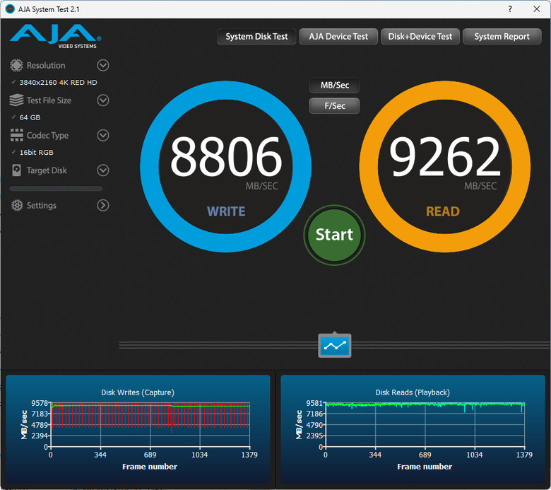Click the 9581 axis value on reads graph
Screen dimensions: 551x490
[x=314, y=403]
